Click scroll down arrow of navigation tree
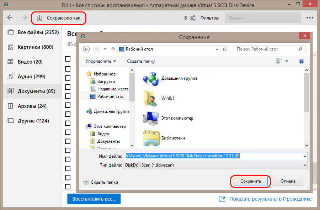320x210 pixels. (132, 146)
